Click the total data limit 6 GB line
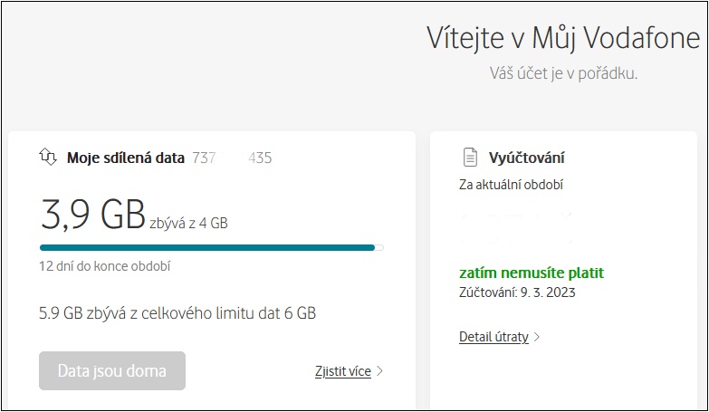The height and width of the screenshot is (412, 709). point(177,313)
